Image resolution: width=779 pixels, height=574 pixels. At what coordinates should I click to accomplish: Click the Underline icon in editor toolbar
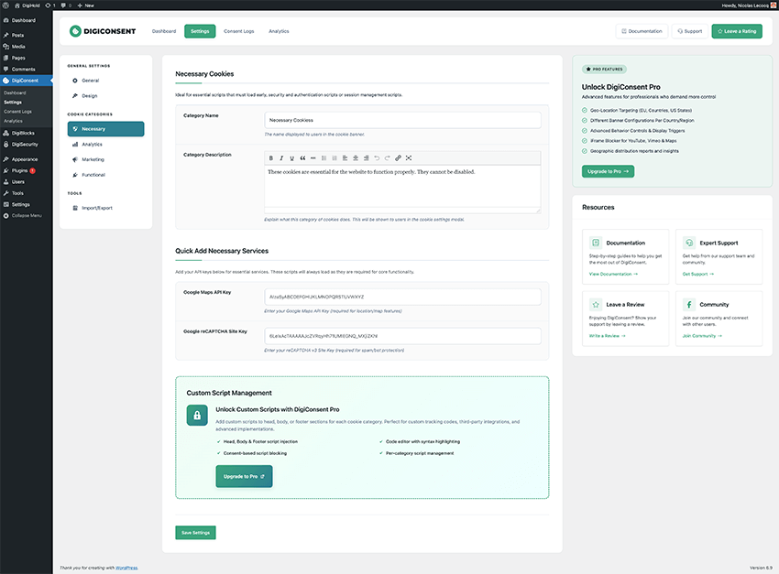[x=291, y=158]
